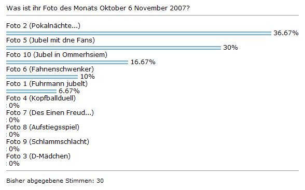Select the Foto 7 (Des Einen Freud...) label
305x190 pixels.
(50, 113)
